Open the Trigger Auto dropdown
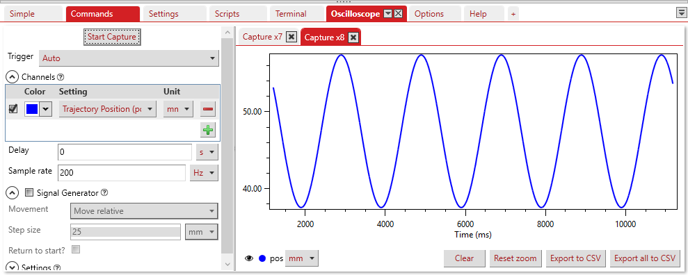The image size is (688, 275). tap(129, 58)
